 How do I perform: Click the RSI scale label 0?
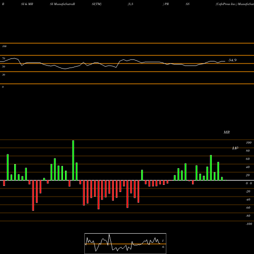click(x=3, y=87)
